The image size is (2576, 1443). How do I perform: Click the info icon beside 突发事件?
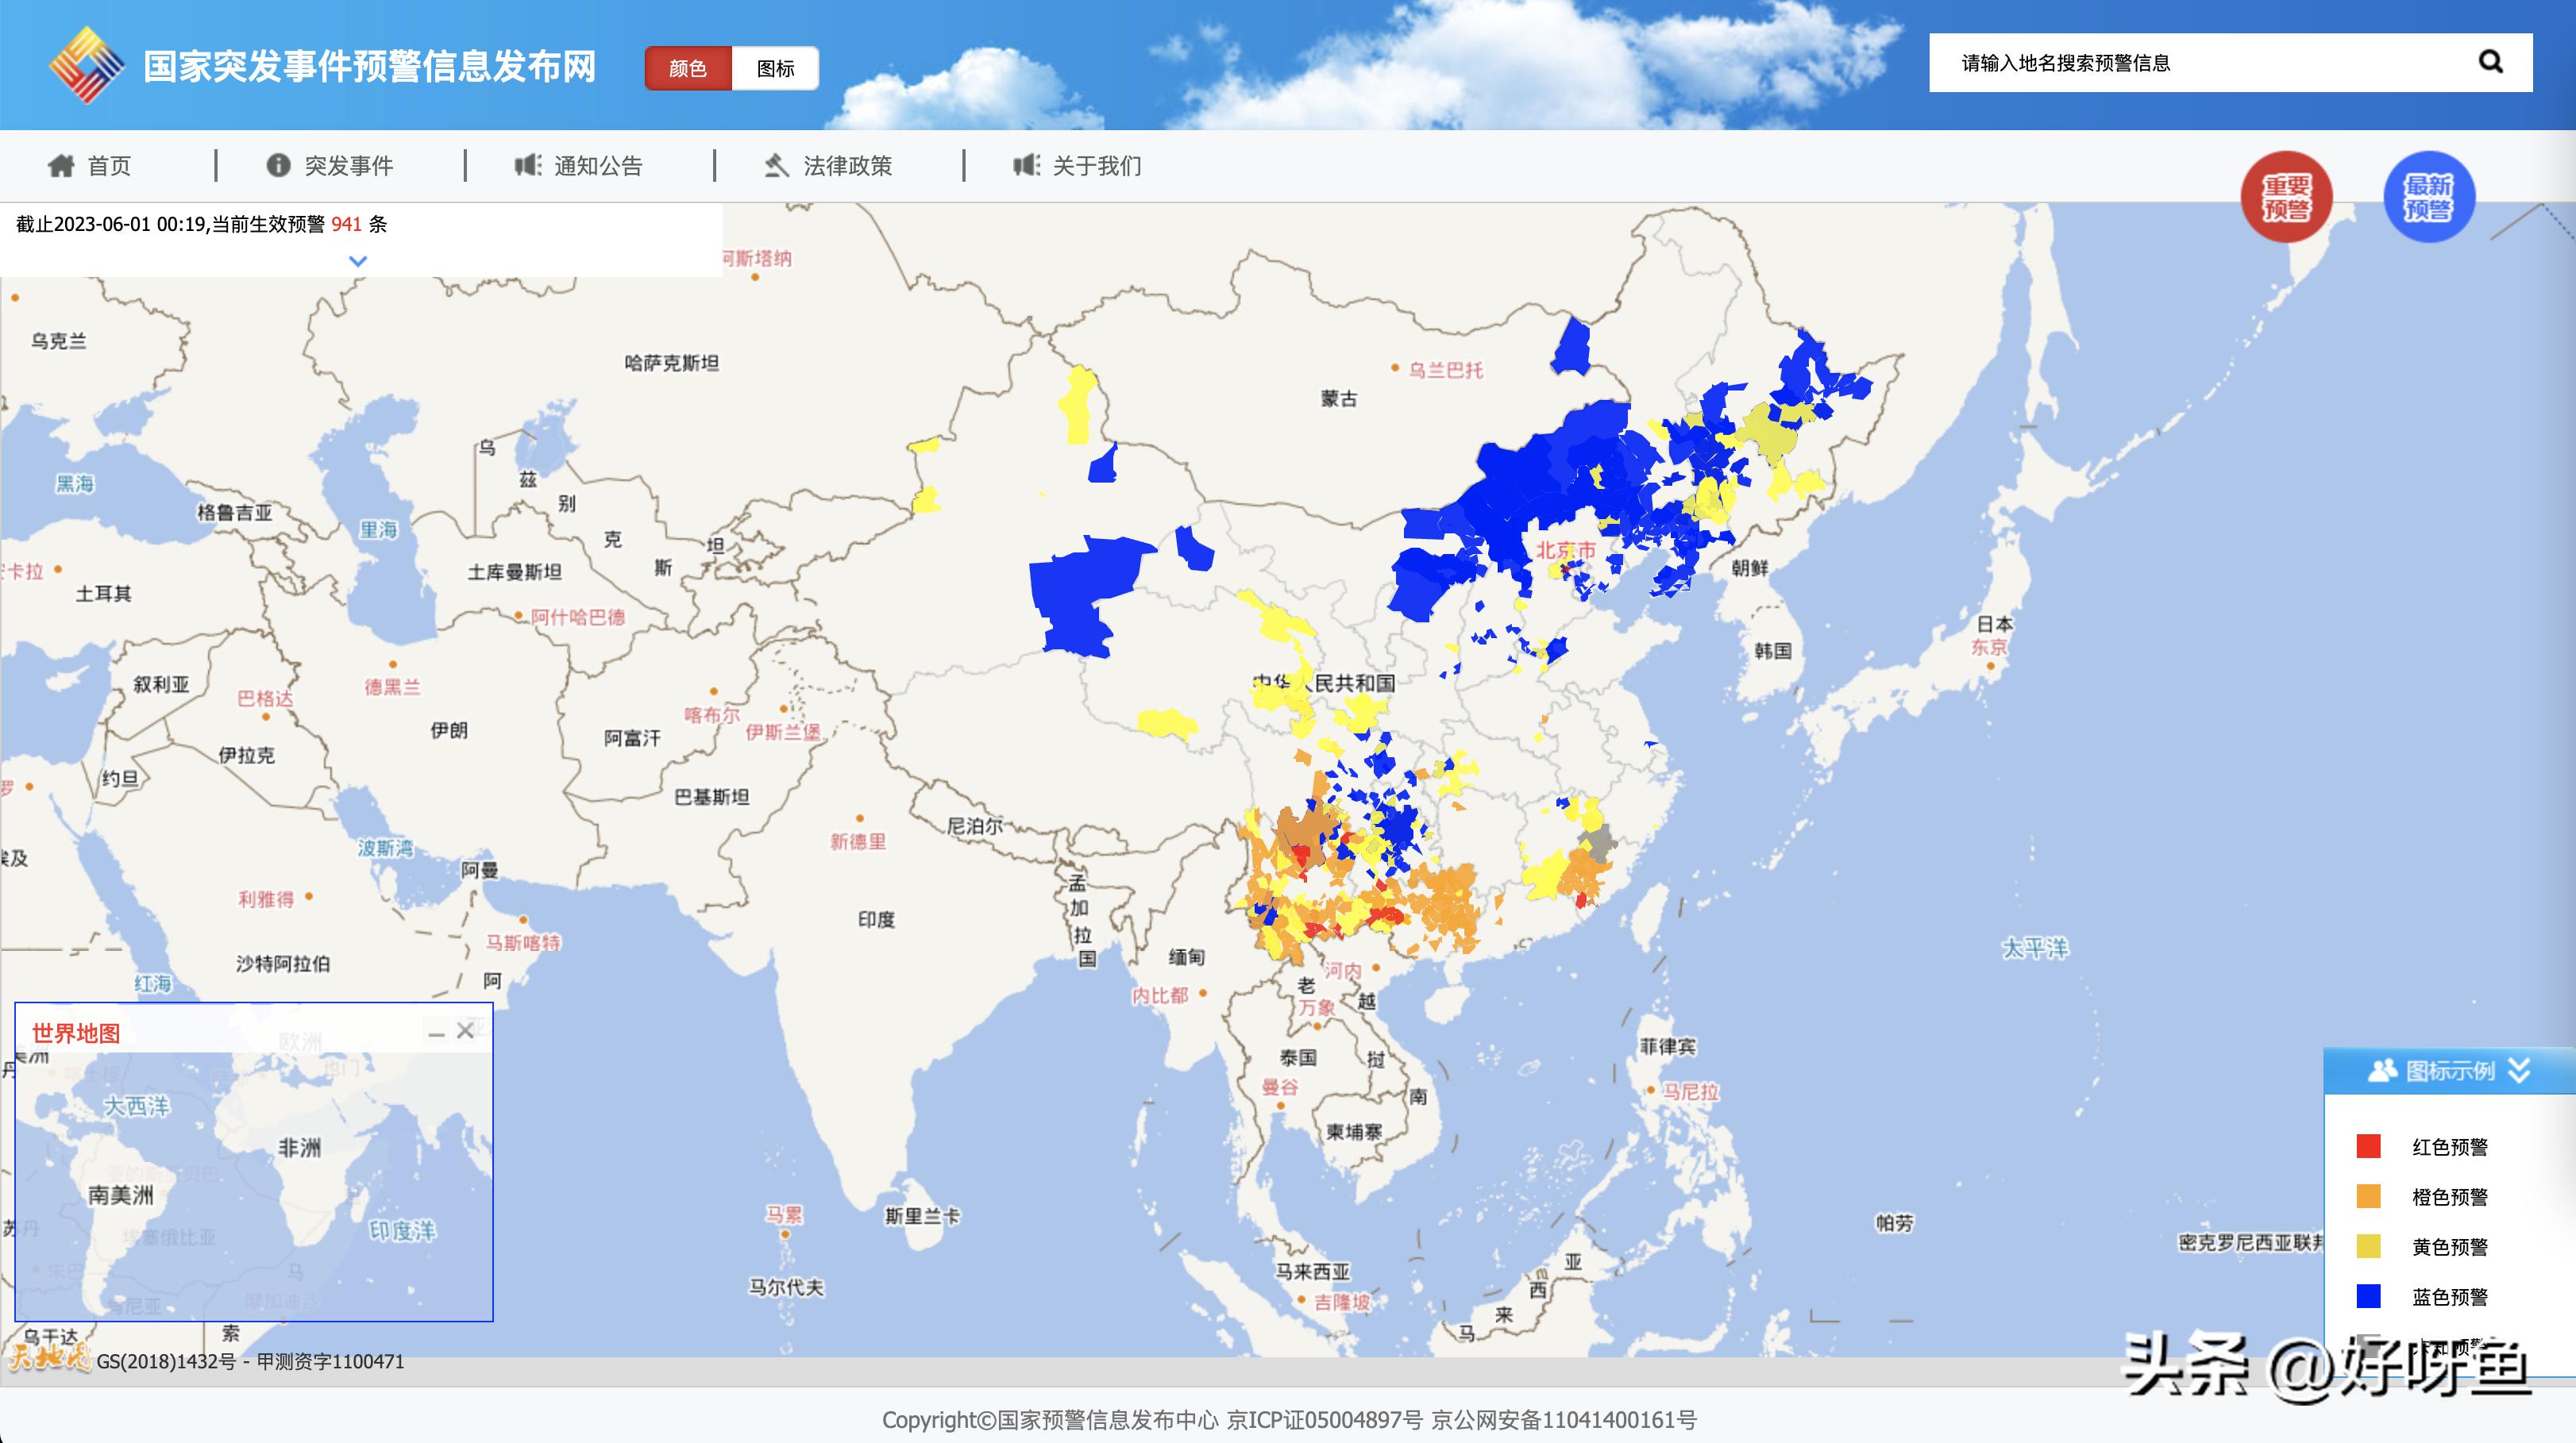pyautogui.click(x=278, y=166)
